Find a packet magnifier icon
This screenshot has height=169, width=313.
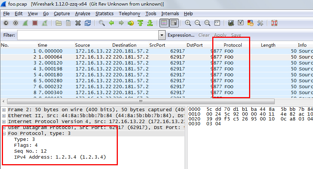click(102, 23)
